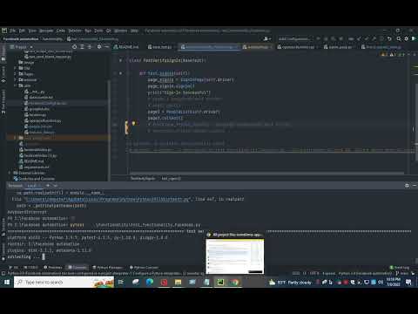Click the taskbar clock and date

click(x=394, y=282)
